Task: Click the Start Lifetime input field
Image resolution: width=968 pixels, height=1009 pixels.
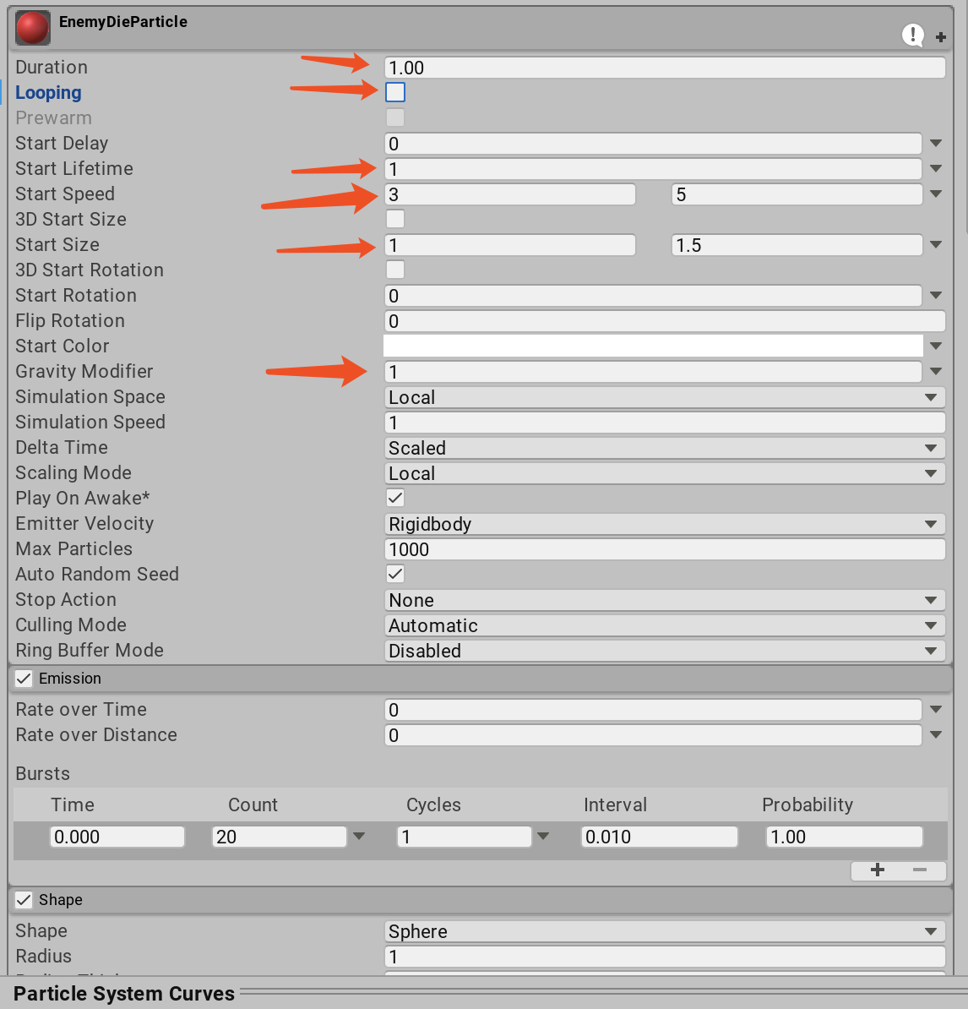Action: point(653,169)
